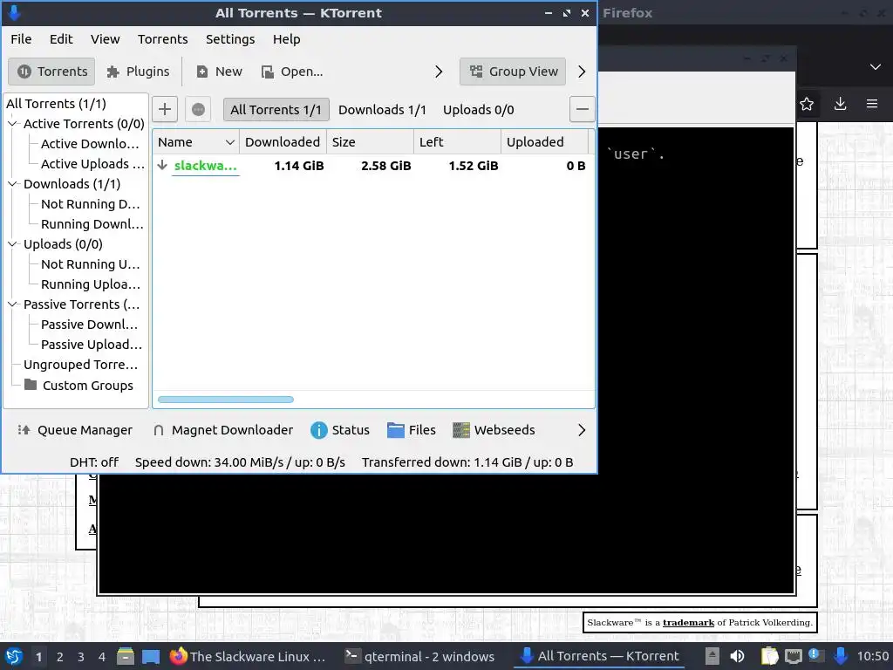Click the plus add-tab button
The height and width of the screenshot is (670, 893).
(165, 109)
